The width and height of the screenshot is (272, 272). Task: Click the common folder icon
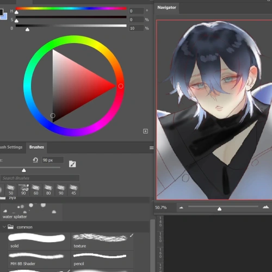point(11,227)
